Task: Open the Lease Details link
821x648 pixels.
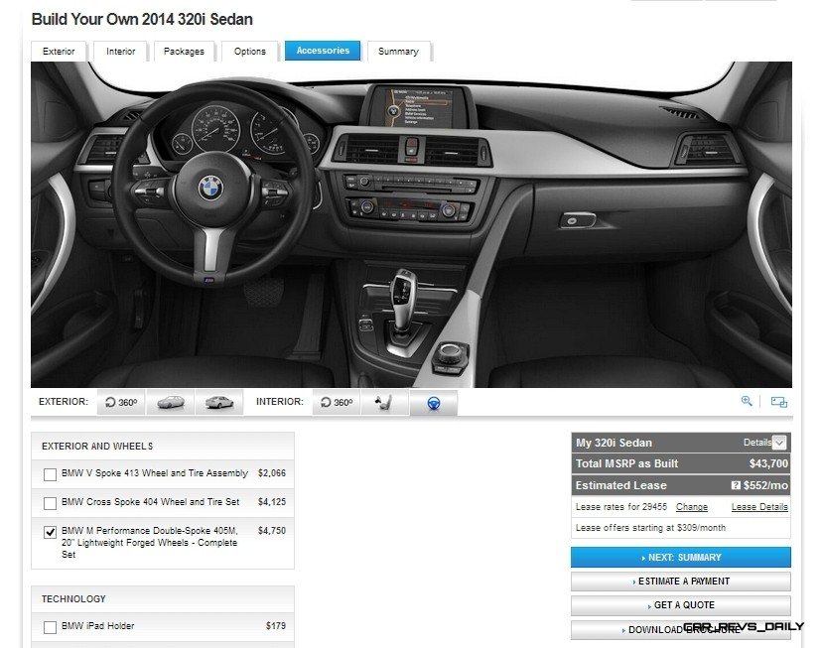Action: coord(759,507)
